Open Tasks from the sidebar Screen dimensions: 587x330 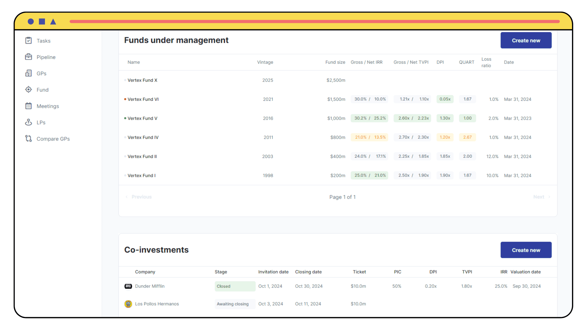click(x=43, y=41)
